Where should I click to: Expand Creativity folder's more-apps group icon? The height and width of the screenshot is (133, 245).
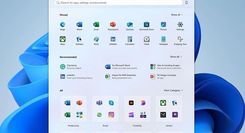tap(143, 115)
